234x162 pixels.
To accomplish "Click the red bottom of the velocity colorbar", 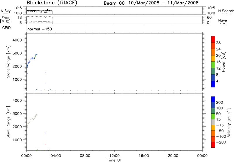I will coord(213,145).
